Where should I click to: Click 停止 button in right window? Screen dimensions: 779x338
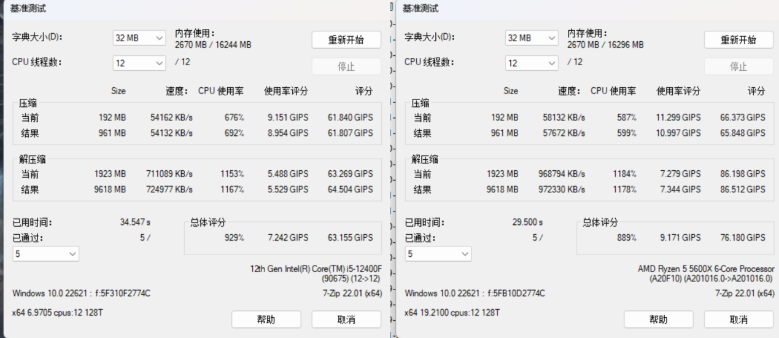(x=738, y=66)
